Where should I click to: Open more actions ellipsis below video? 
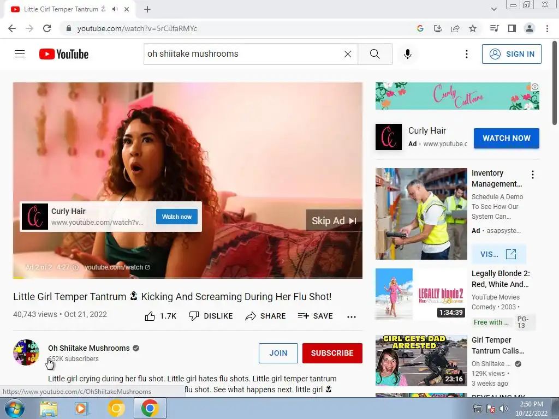click(x=352, y=317)
